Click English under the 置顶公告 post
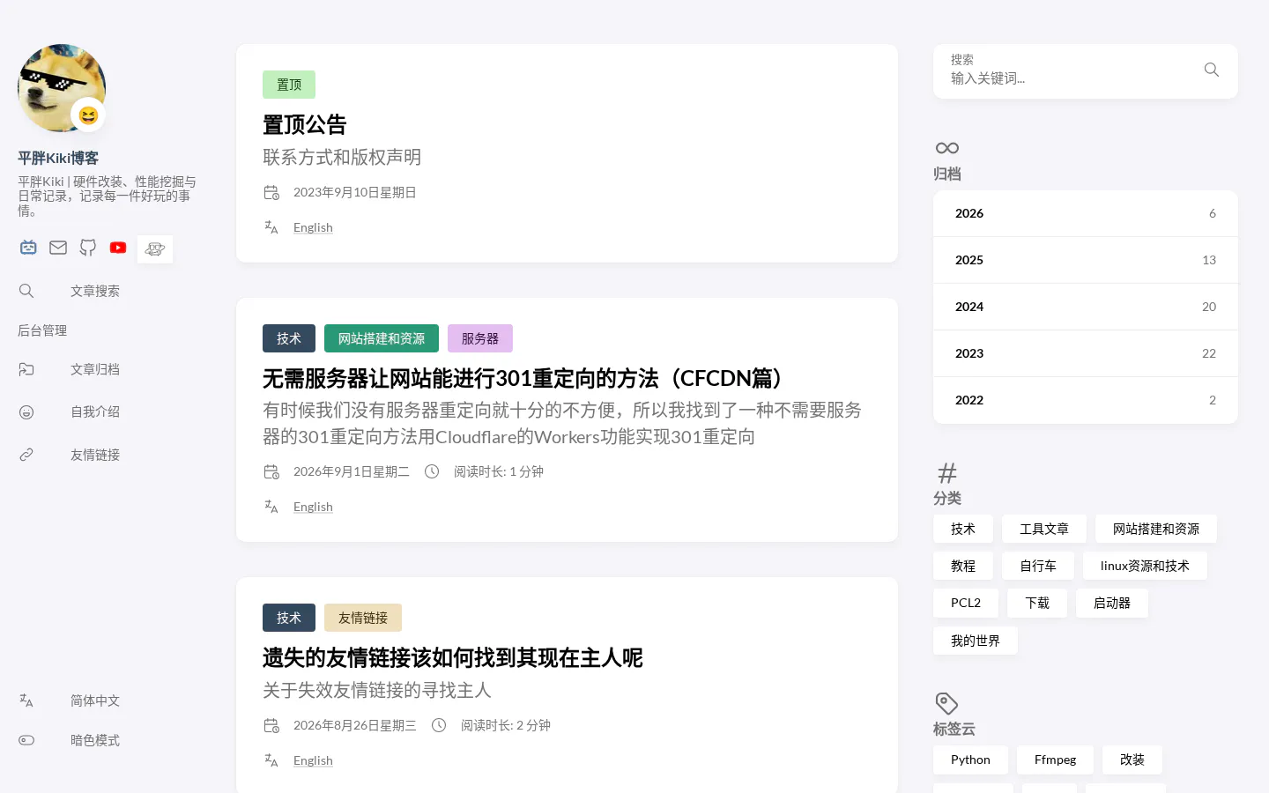 [x=313, y=227]
